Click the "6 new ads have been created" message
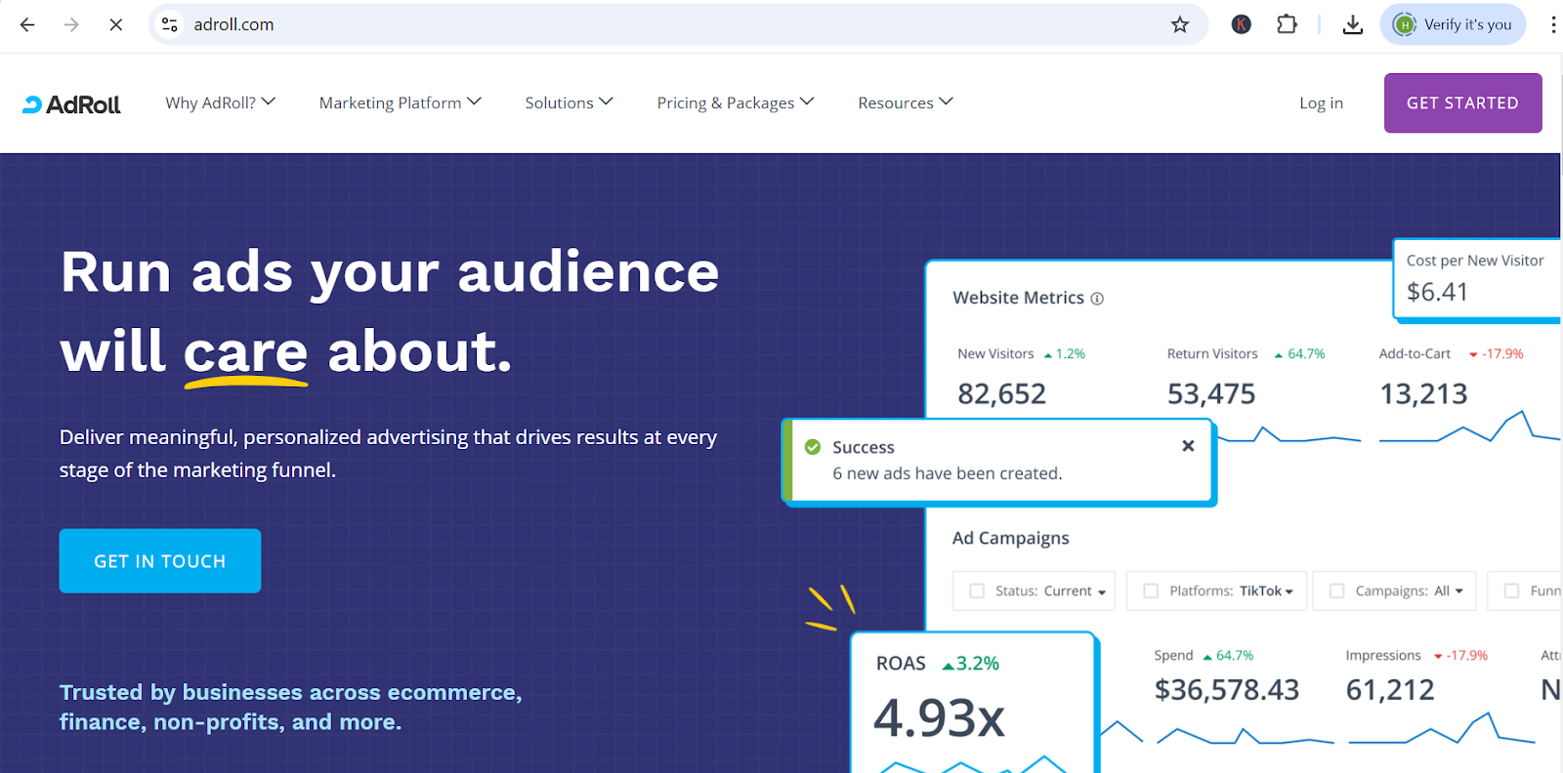The height and width of the screenshot is (773, 1563). click(x=947, y=473)
